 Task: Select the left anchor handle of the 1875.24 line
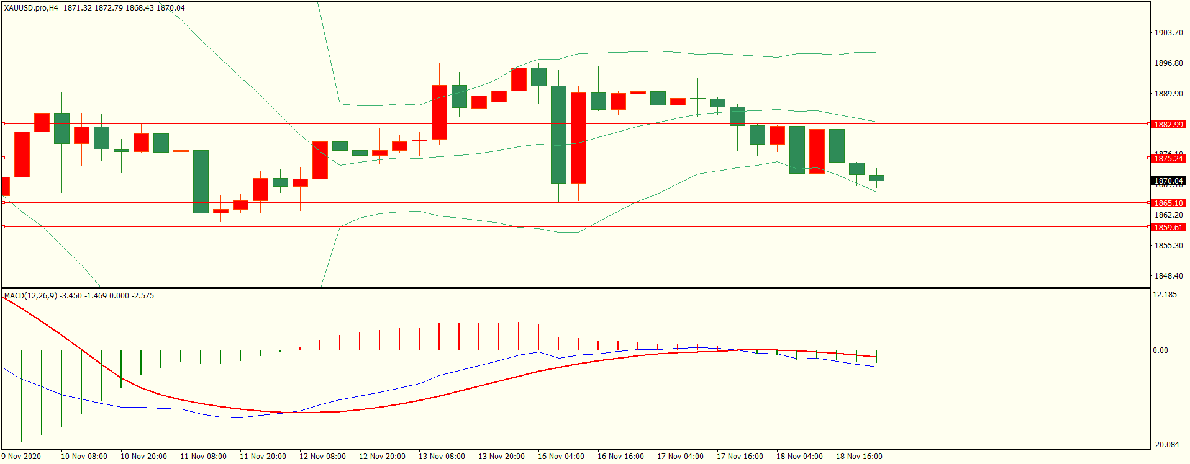click(x=3, y=158)
